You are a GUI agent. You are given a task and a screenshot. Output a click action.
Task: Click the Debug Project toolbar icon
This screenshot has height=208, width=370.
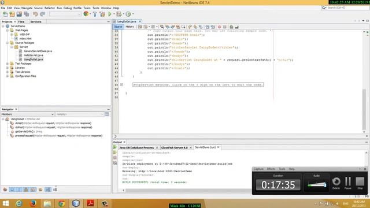(119, 14)
